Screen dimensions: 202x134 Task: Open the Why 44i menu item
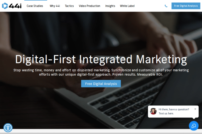[x=55, y=6]
